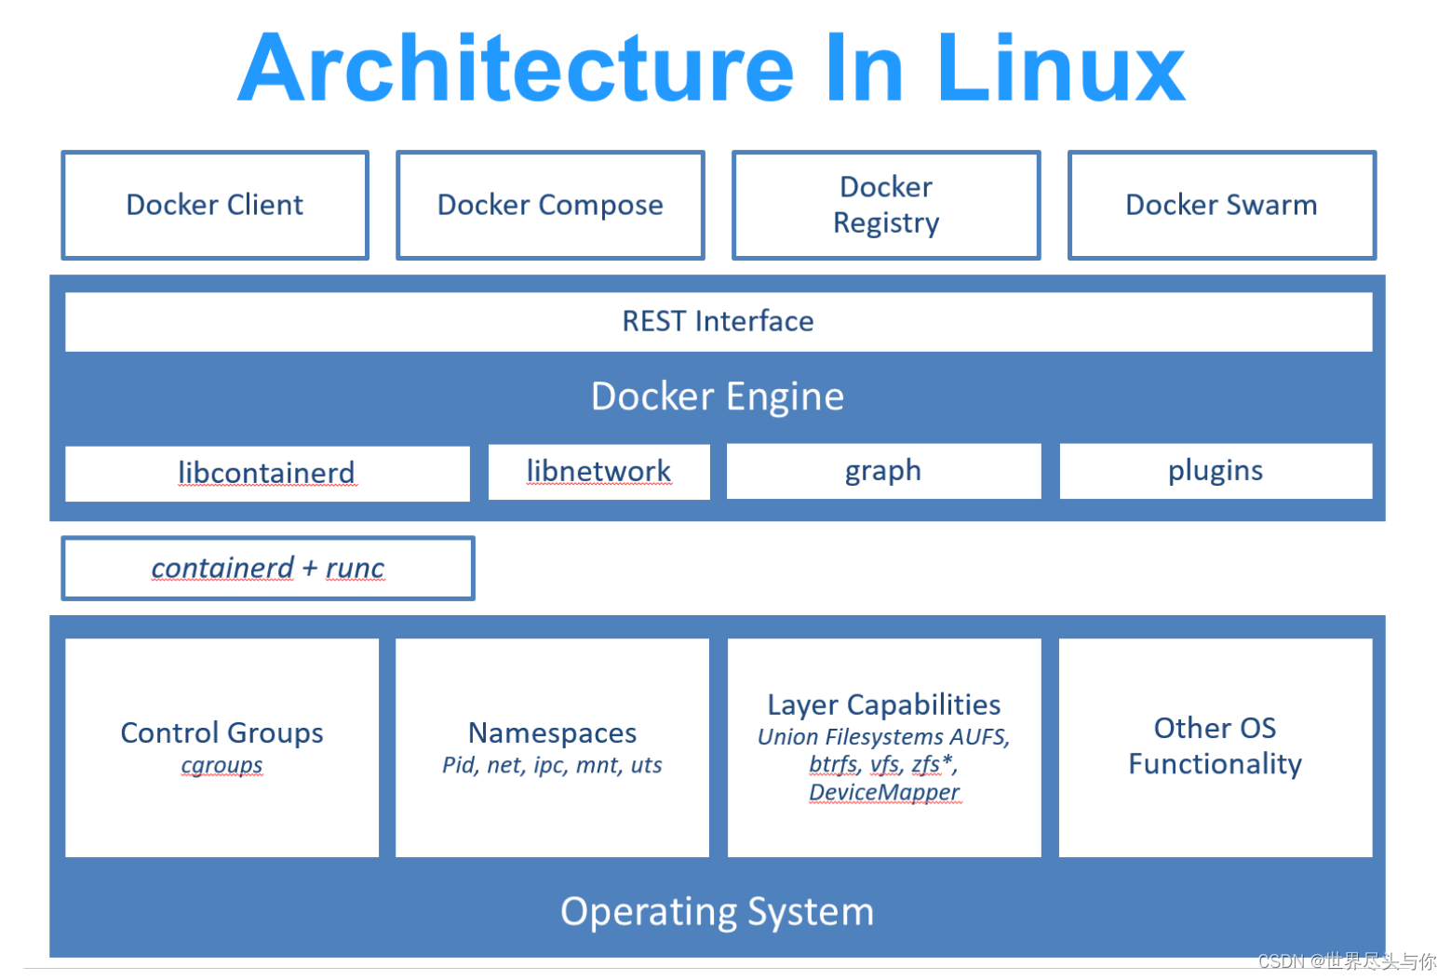Click the DeviceMapper text
Image resolution: width=1451 pixels, height=980 pixels.
pos(884,792)
